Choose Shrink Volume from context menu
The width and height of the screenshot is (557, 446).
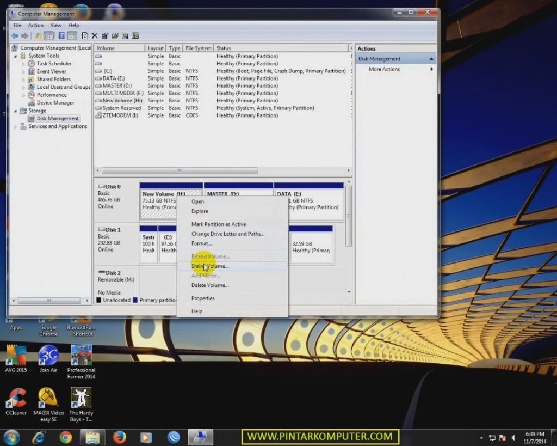232,266
